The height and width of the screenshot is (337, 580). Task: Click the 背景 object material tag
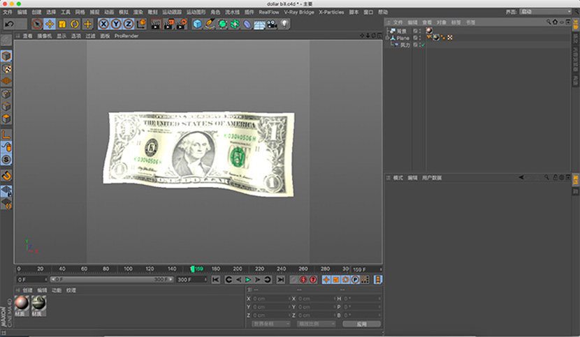click(x=429, y=31)
